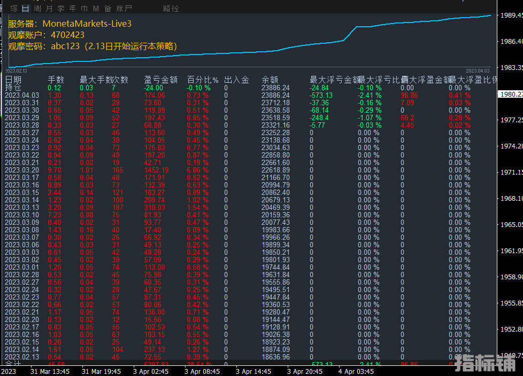523x376 pixels.
Task: Click the 4 Apr 03:45 time axis label
Action: pos(356,371)
